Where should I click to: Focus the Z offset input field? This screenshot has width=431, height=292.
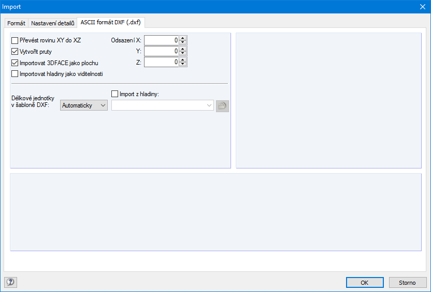(x=161, y=62)
